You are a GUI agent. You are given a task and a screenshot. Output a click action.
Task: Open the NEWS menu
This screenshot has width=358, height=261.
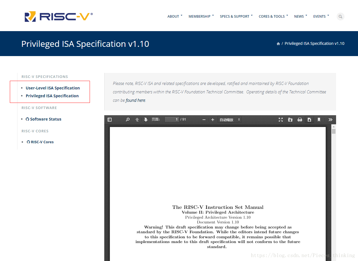point(301,16)
